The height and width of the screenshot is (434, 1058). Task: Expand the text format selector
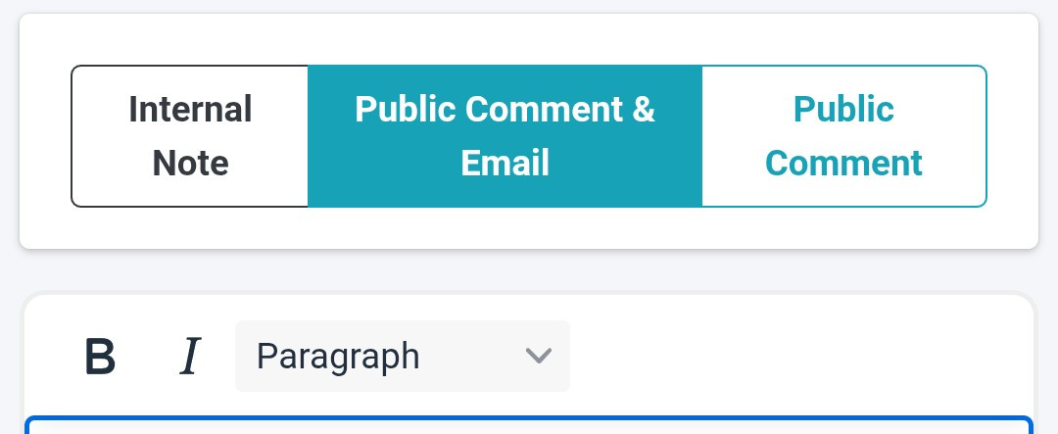click(x=402, y=356)
